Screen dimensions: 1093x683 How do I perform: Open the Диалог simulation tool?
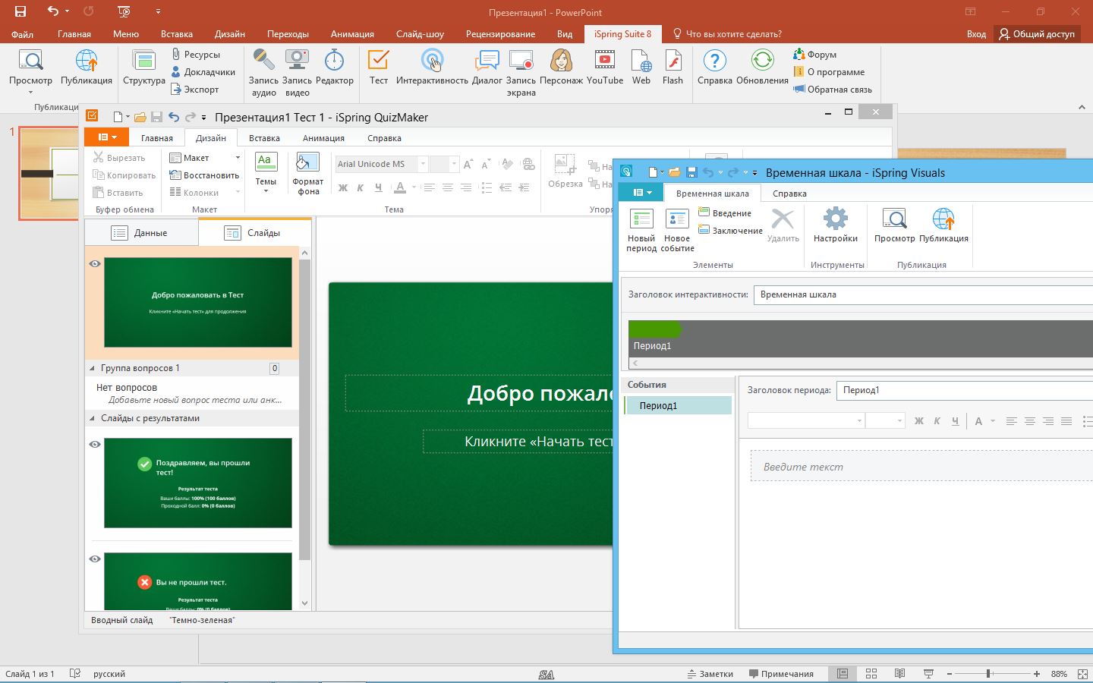point(487,67)
